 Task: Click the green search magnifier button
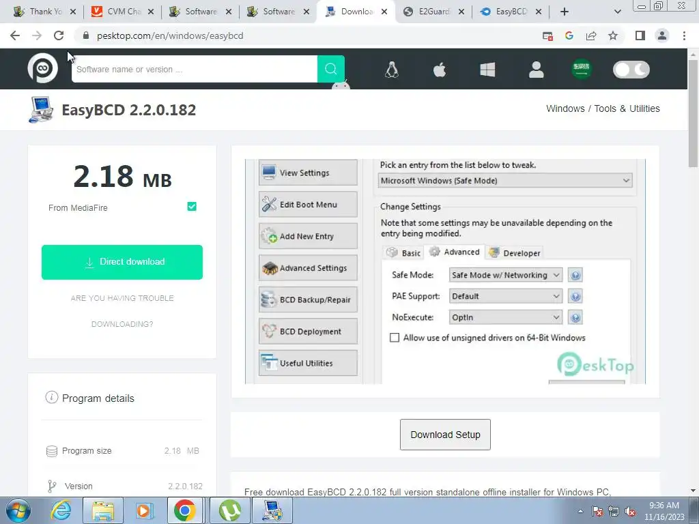pyautogui.click(x=331, y=69)
